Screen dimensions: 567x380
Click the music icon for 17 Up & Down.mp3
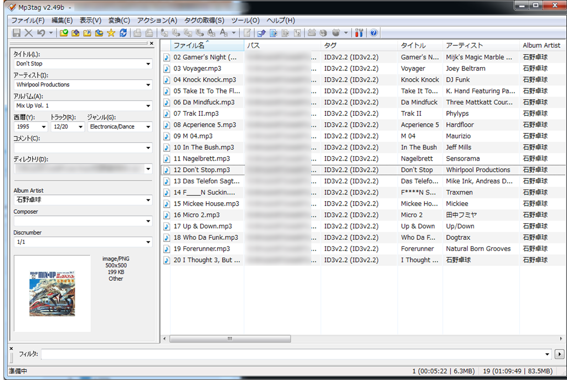coord(166,227)
